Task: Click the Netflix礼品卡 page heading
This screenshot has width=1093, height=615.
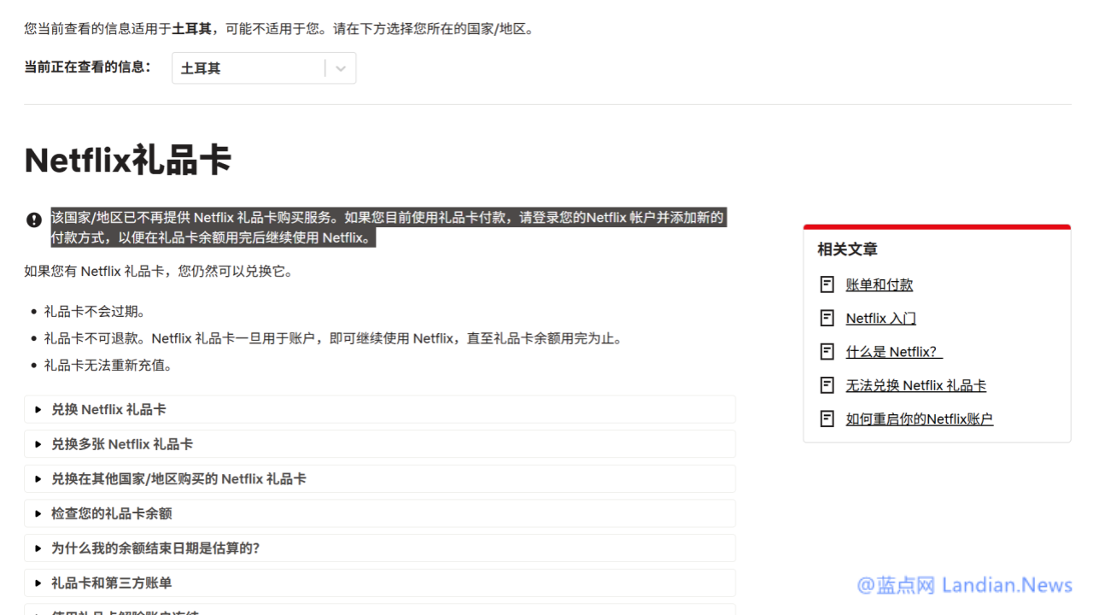Action: pyautogui.click(x=128, y=160)
